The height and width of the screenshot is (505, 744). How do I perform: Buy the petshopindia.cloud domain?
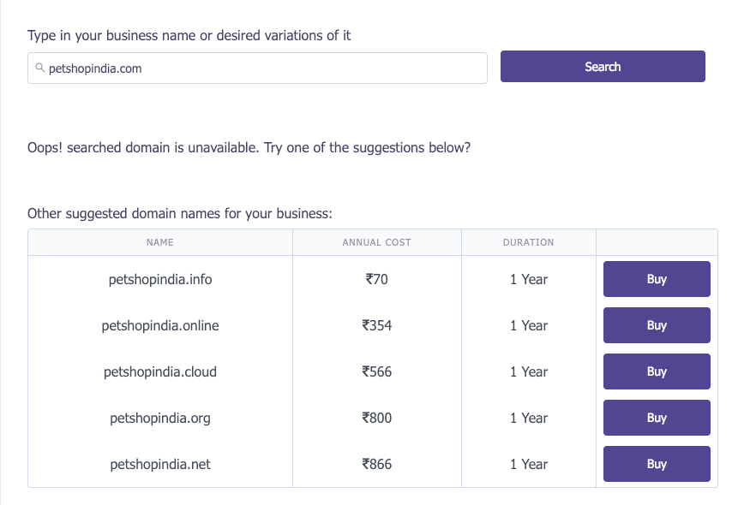[x=657, y=371]
